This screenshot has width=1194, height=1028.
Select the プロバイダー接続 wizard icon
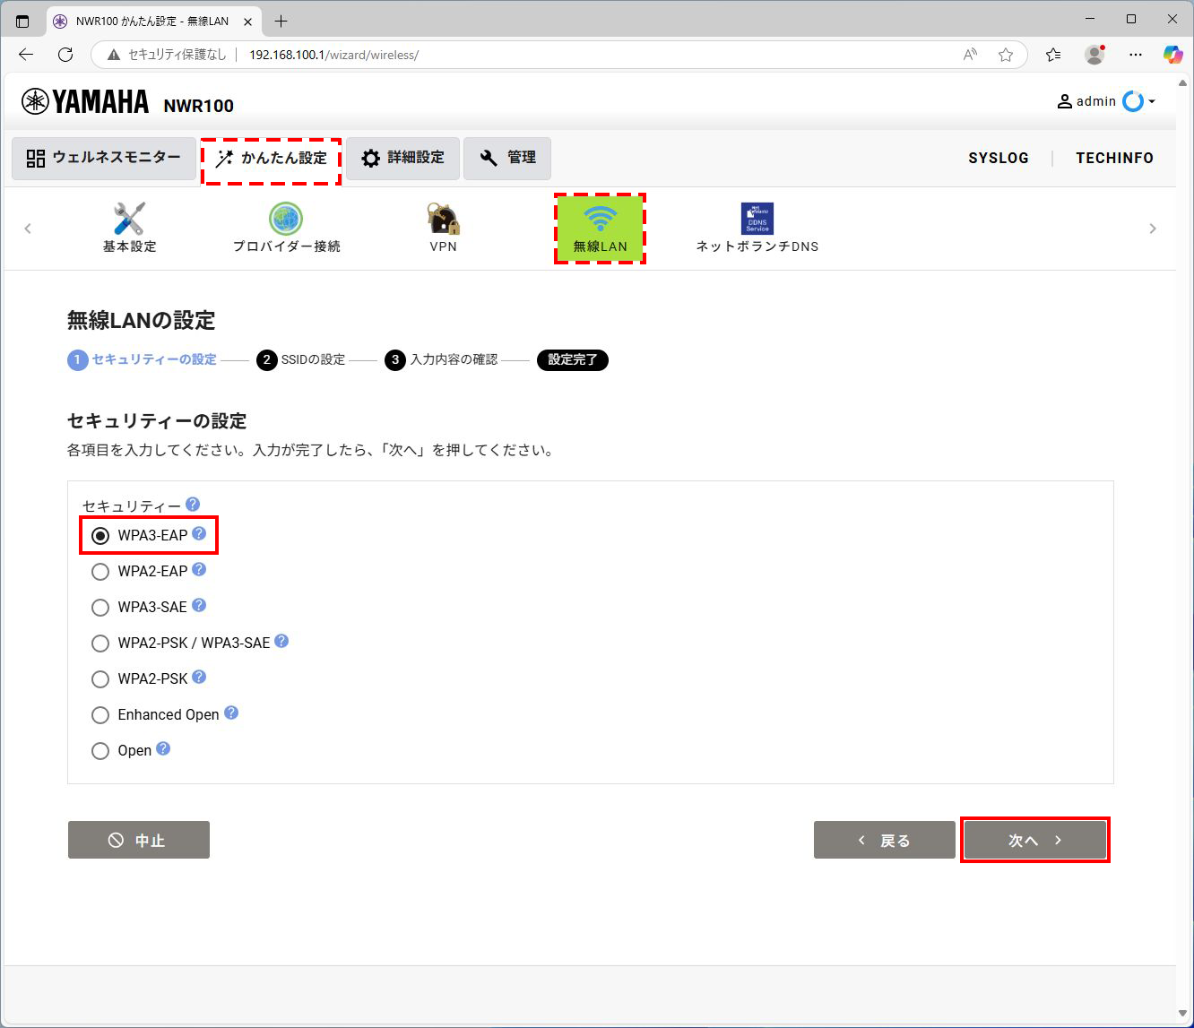point(285,226)
